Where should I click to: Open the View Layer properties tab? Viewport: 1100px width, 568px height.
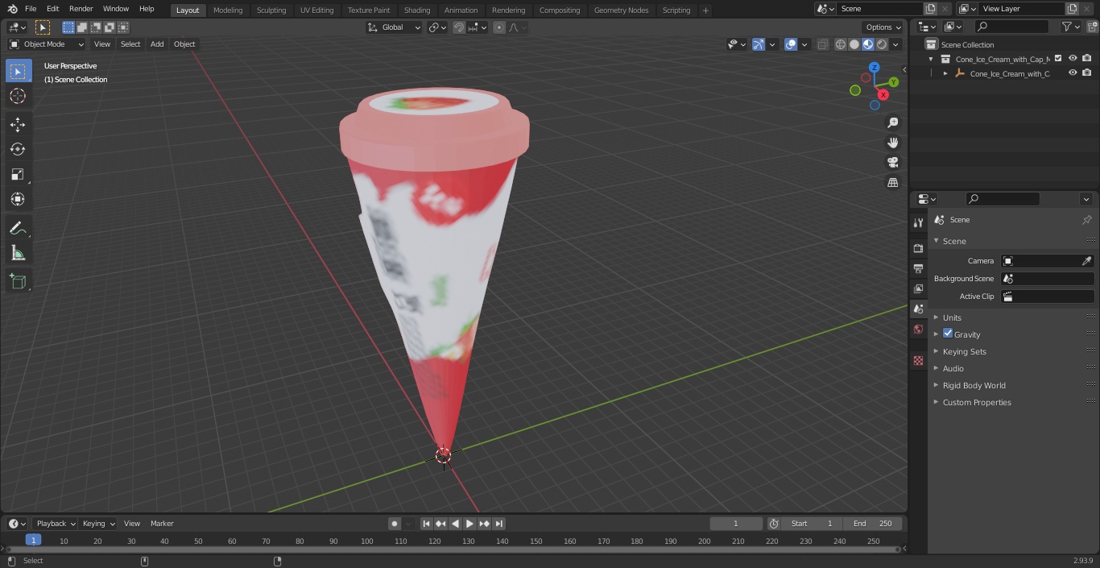[918, 288]
